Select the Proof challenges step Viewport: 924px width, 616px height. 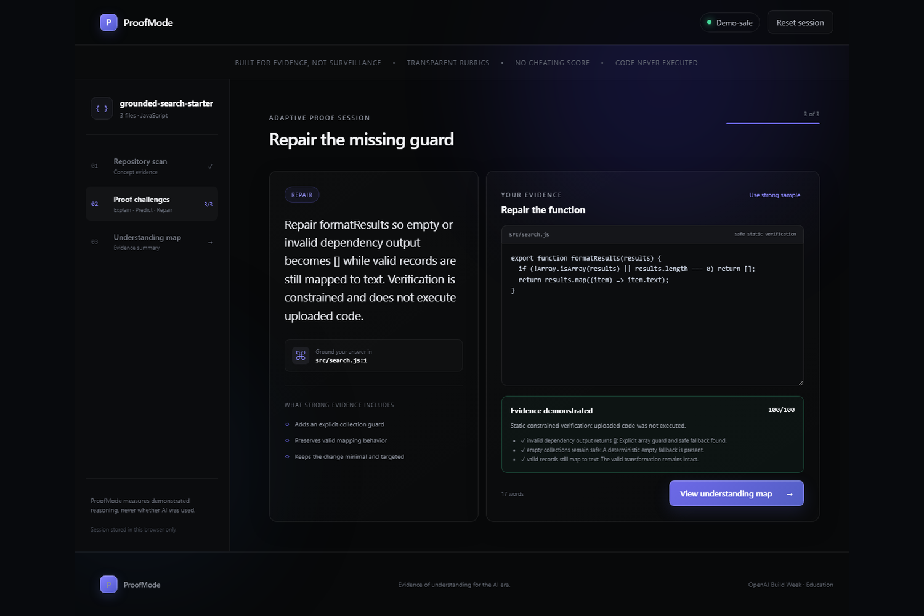(x=152, y=204)
